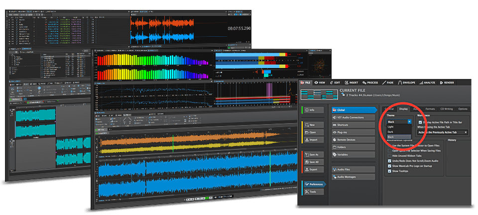The height and width of the screenshot is (215, 478).
Task: Switch to the RENDER ribbon tab
Action: click(447, 82)
